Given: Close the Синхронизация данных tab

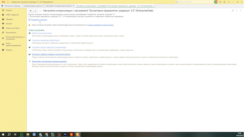Looking at the screenshot, I should point(43,6).
